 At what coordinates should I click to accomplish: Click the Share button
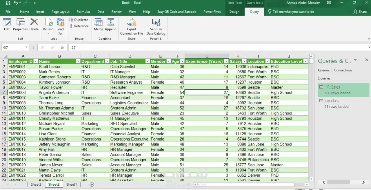(x=360, y=12)
